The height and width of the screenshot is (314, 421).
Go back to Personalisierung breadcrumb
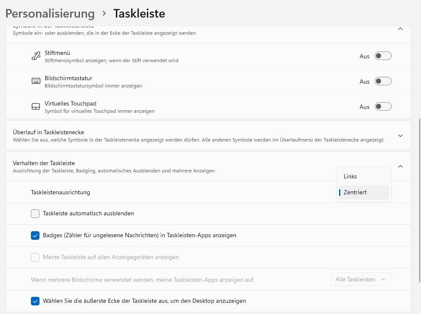[50, 13]
